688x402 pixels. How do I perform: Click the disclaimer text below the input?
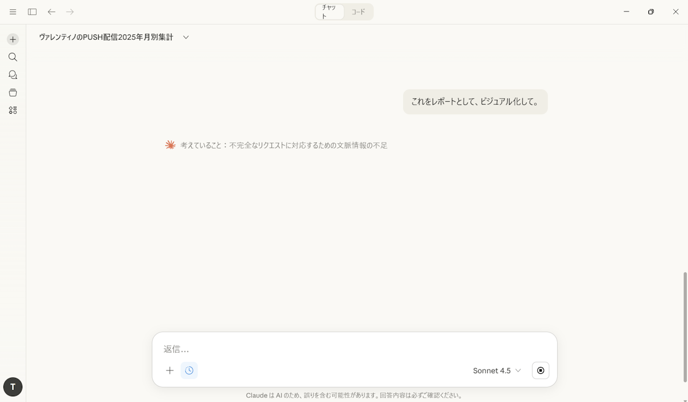pyautogui.click(x=354, y=396)
